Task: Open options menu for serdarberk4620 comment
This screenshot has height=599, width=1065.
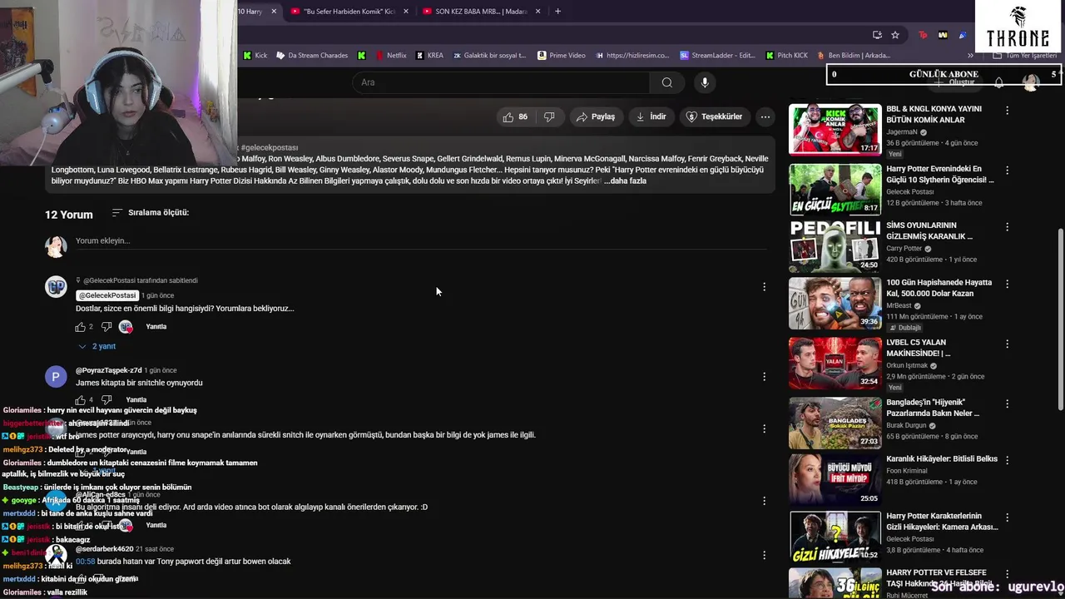Action: (764, 555)
